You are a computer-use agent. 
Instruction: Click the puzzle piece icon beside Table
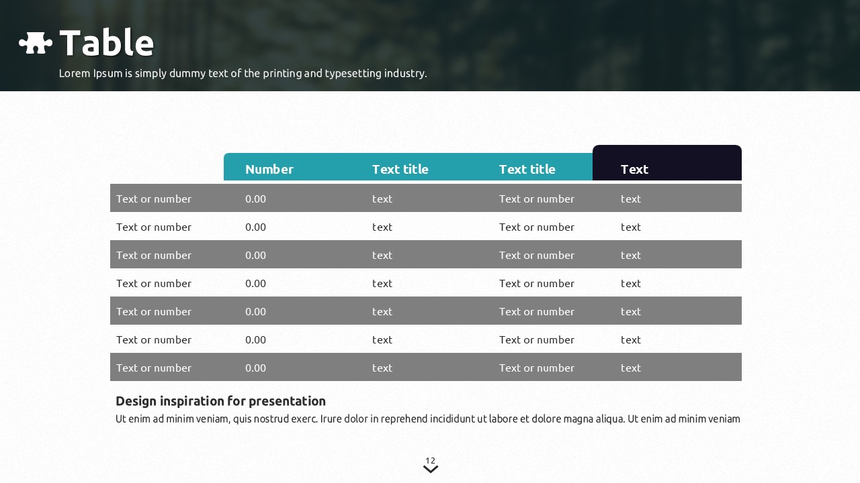[x=36, y=43]
